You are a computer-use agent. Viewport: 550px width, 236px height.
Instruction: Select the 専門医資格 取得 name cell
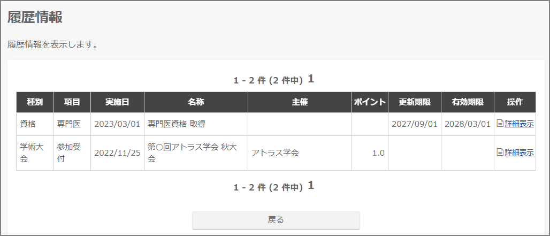pyautogui.click(x=177, y=124)
